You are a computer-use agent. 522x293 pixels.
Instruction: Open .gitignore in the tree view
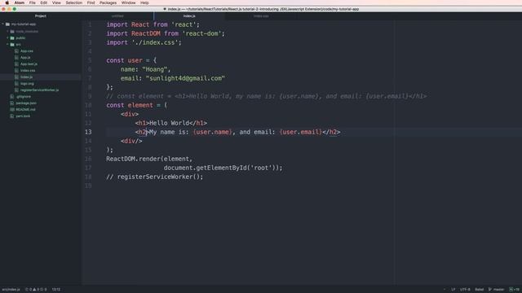pyautogui.click(x=24, y=96)
